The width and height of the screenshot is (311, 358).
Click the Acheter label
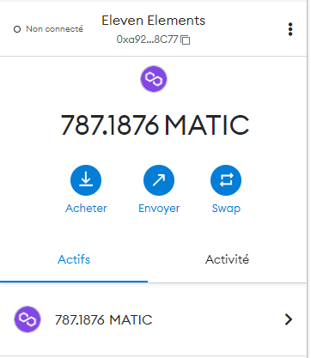(86, 209)
